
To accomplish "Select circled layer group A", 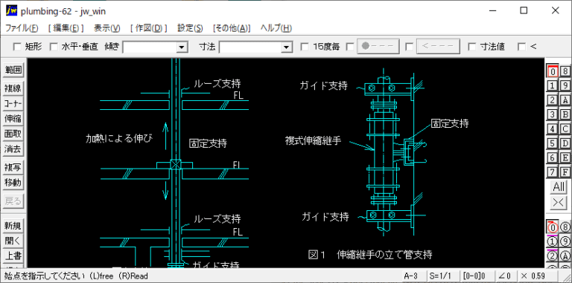I will 565,256.
